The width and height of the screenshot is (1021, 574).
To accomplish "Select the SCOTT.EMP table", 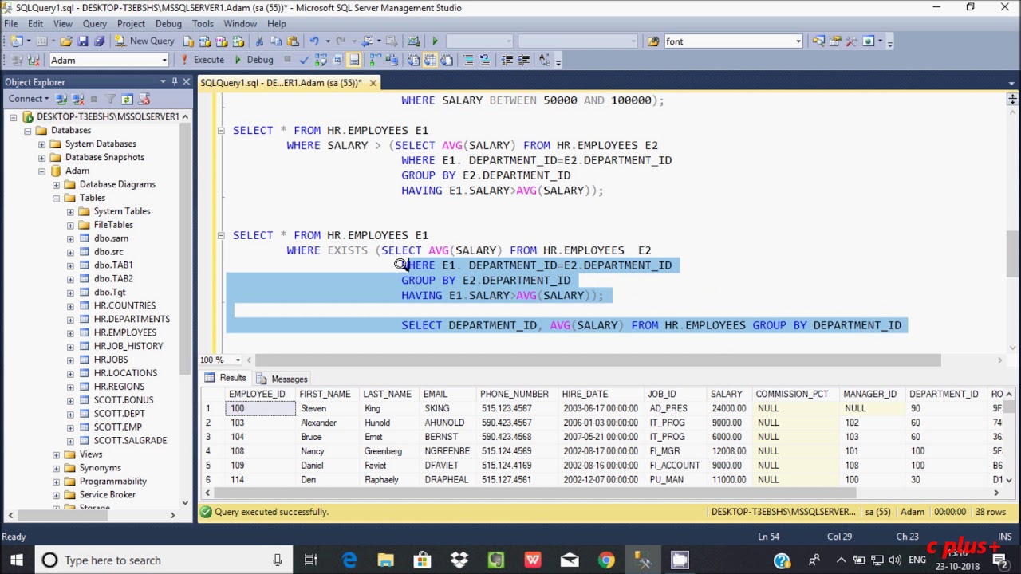I will pyautogui.click(x=118, y=427).
